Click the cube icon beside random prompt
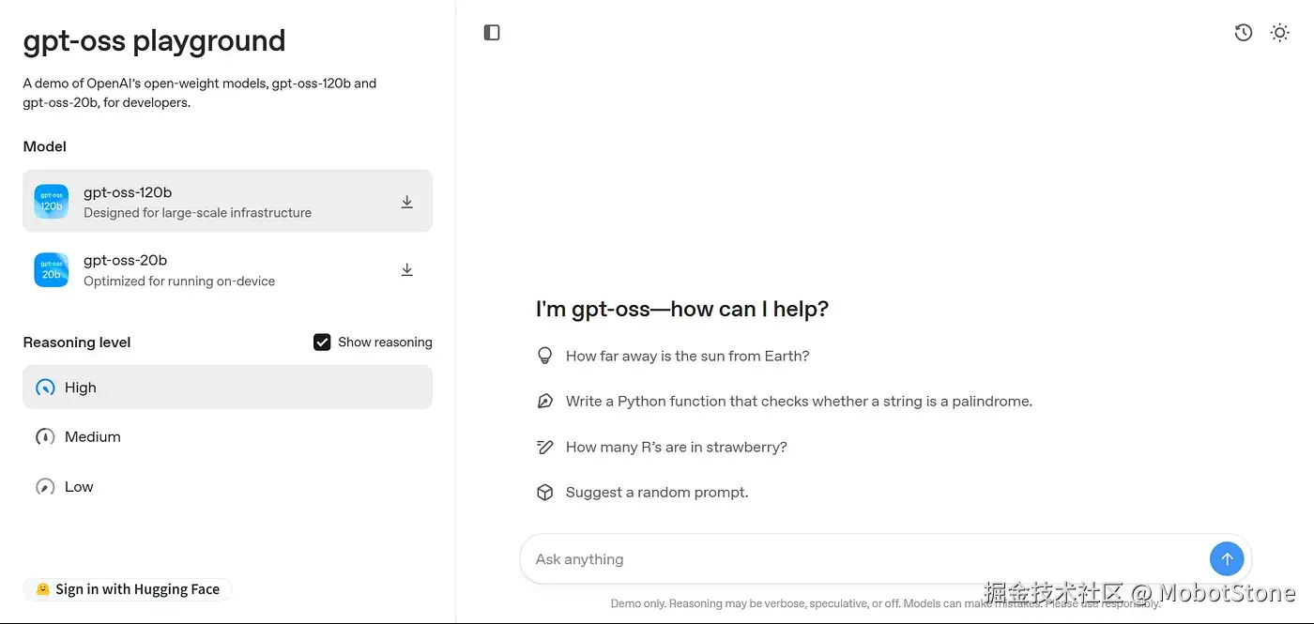This screenshot has height=624, width=1314. pos(544,493)
